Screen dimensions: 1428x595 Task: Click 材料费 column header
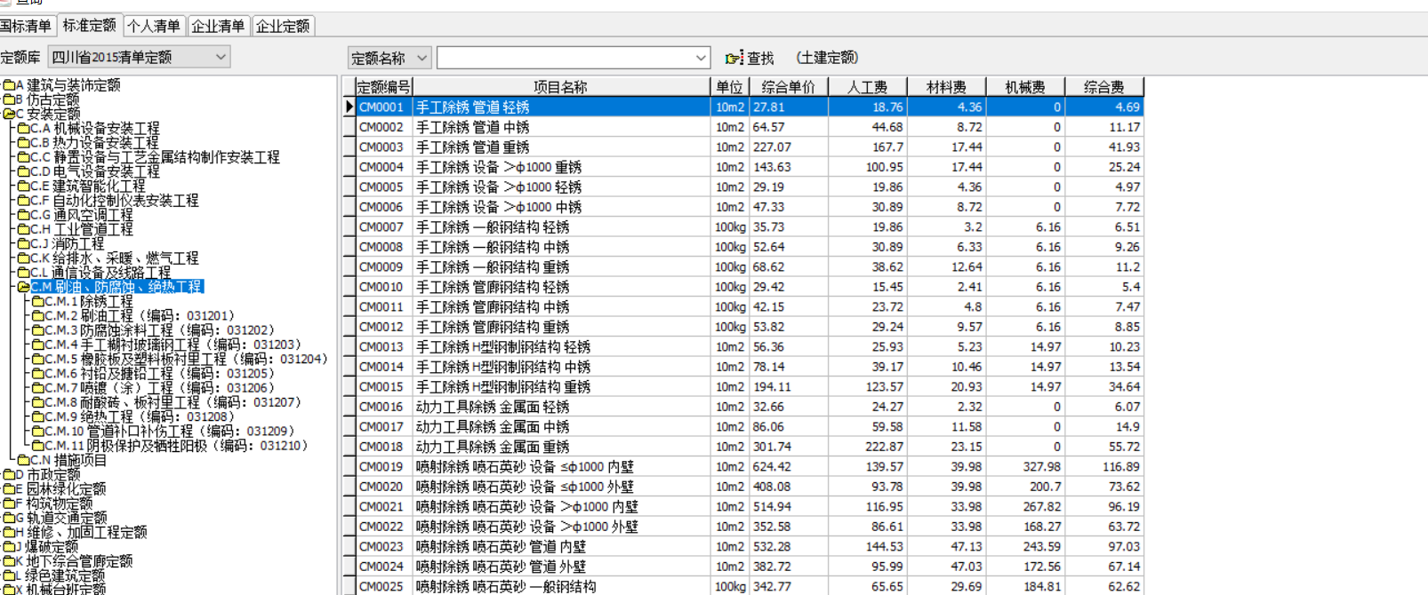pos(947,87)
